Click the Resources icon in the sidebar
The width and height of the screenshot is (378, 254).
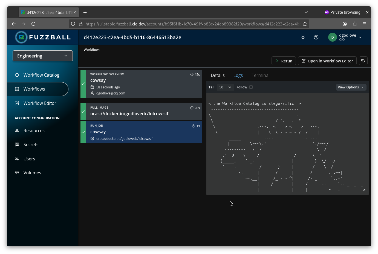tap(17, 131)
